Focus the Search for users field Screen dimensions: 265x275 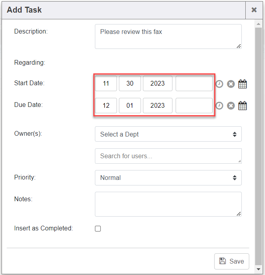pyautogui.click(x=168, y=156)
